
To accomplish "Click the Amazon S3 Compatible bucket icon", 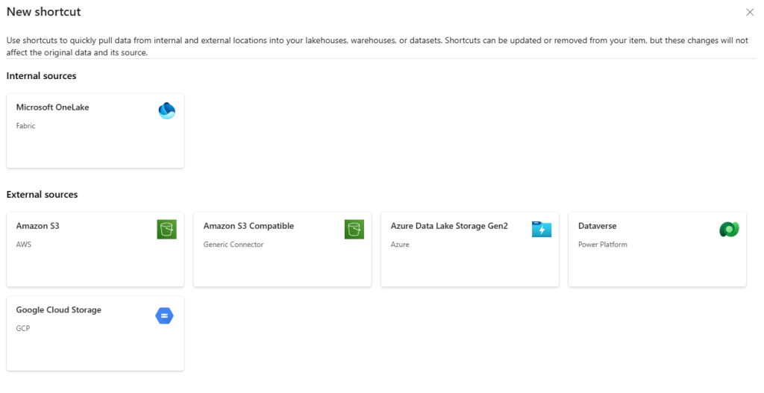I will pyautogui.click(x=354, y=230).
